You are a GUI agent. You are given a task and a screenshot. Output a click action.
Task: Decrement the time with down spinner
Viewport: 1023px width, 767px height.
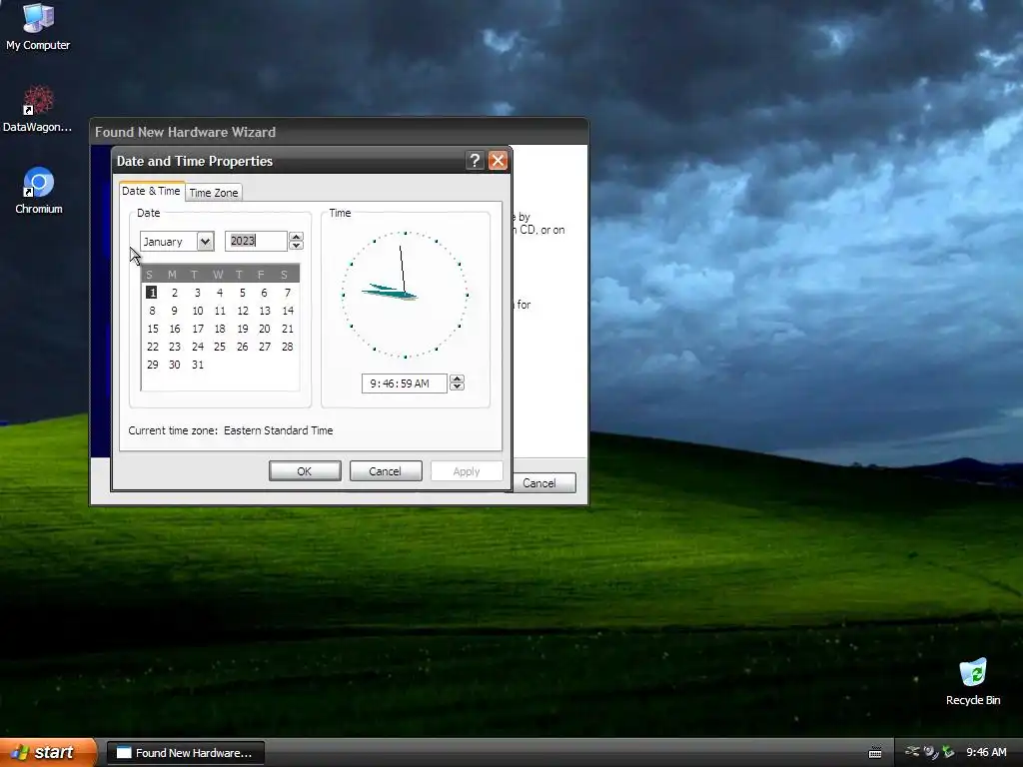(458, 387)
